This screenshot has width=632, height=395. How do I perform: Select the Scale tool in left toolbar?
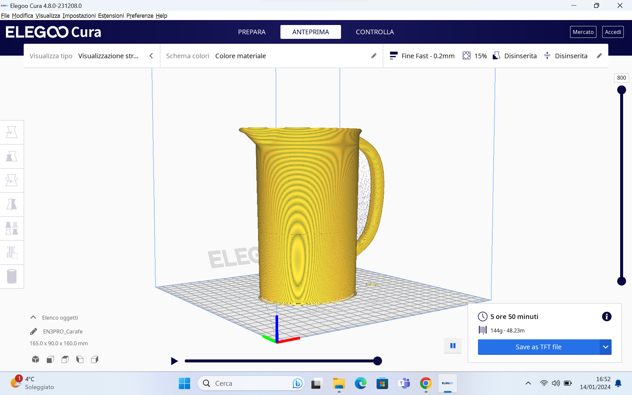point(12,156)
